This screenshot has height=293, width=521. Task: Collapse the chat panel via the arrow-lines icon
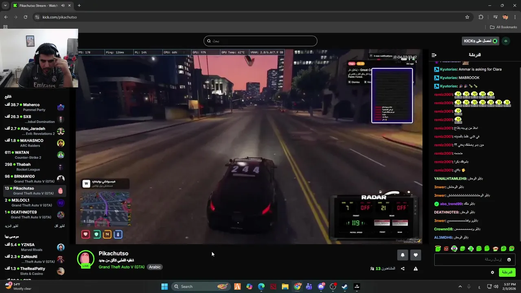click(x=434, y=55)
